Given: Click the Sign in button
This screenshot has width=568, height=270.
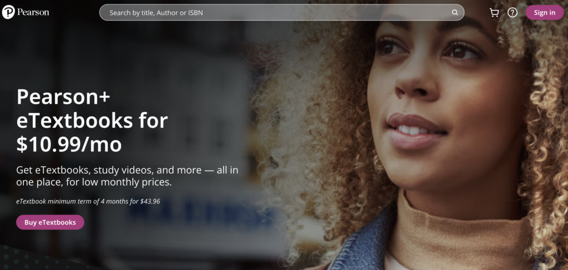Looking at the screenshot, I should coord(544,12).
